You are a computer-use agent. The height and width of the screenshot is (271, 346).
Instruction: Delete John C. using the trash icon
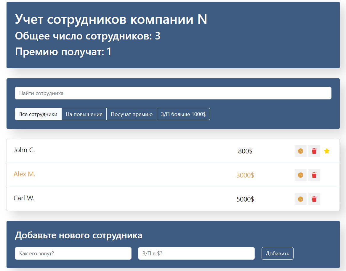tap(314, 151)
